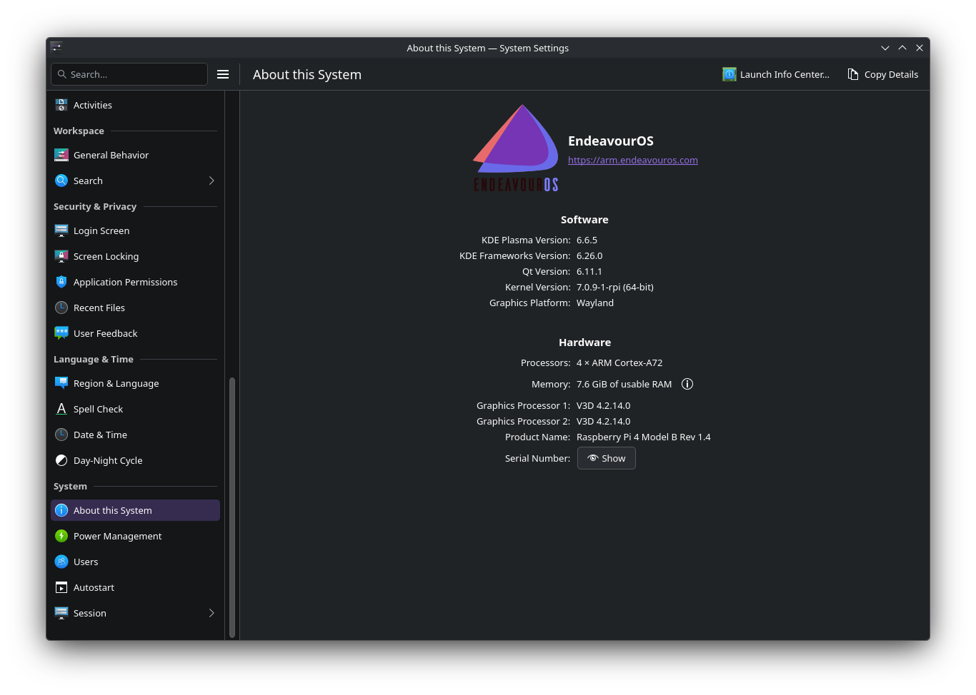Click the EndeavourOS heading text
This screenshot has height=695, width=976.
tap(611, 141)
